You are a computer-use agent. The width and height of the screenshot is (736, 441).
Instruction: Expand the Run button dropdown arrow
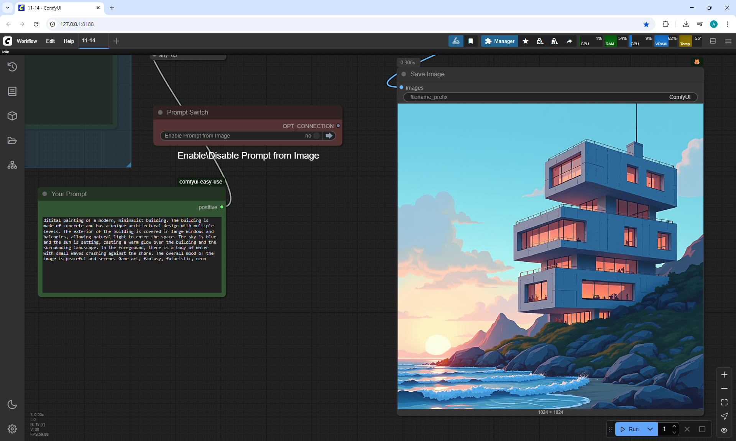pyautogui.click(x=650, y=429)
